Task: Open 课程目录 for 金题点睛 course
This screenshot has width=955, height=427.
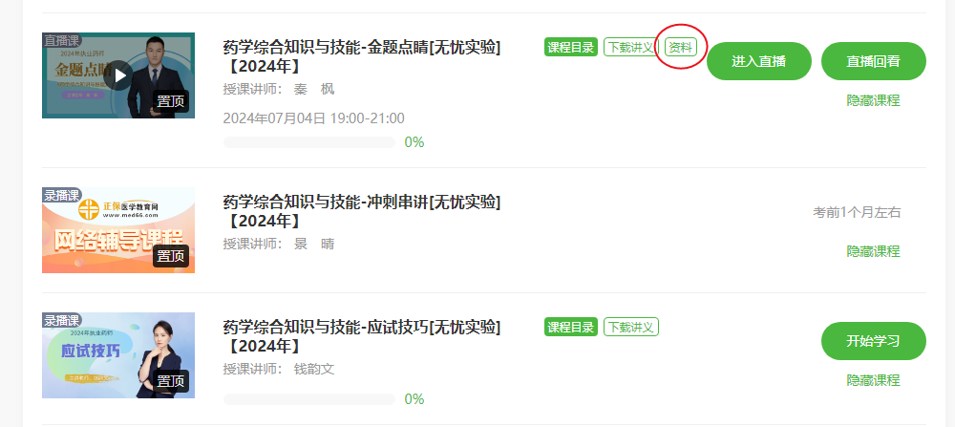Action: point(571,47)
